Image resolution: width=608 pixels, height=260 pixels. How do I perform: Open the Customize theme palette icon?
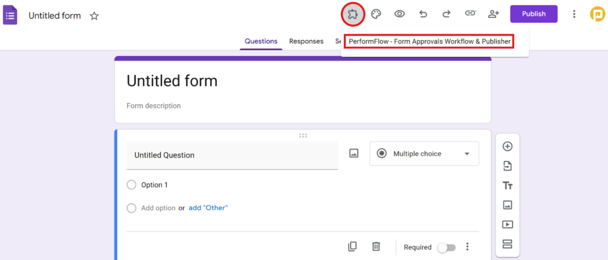(376, 14)
